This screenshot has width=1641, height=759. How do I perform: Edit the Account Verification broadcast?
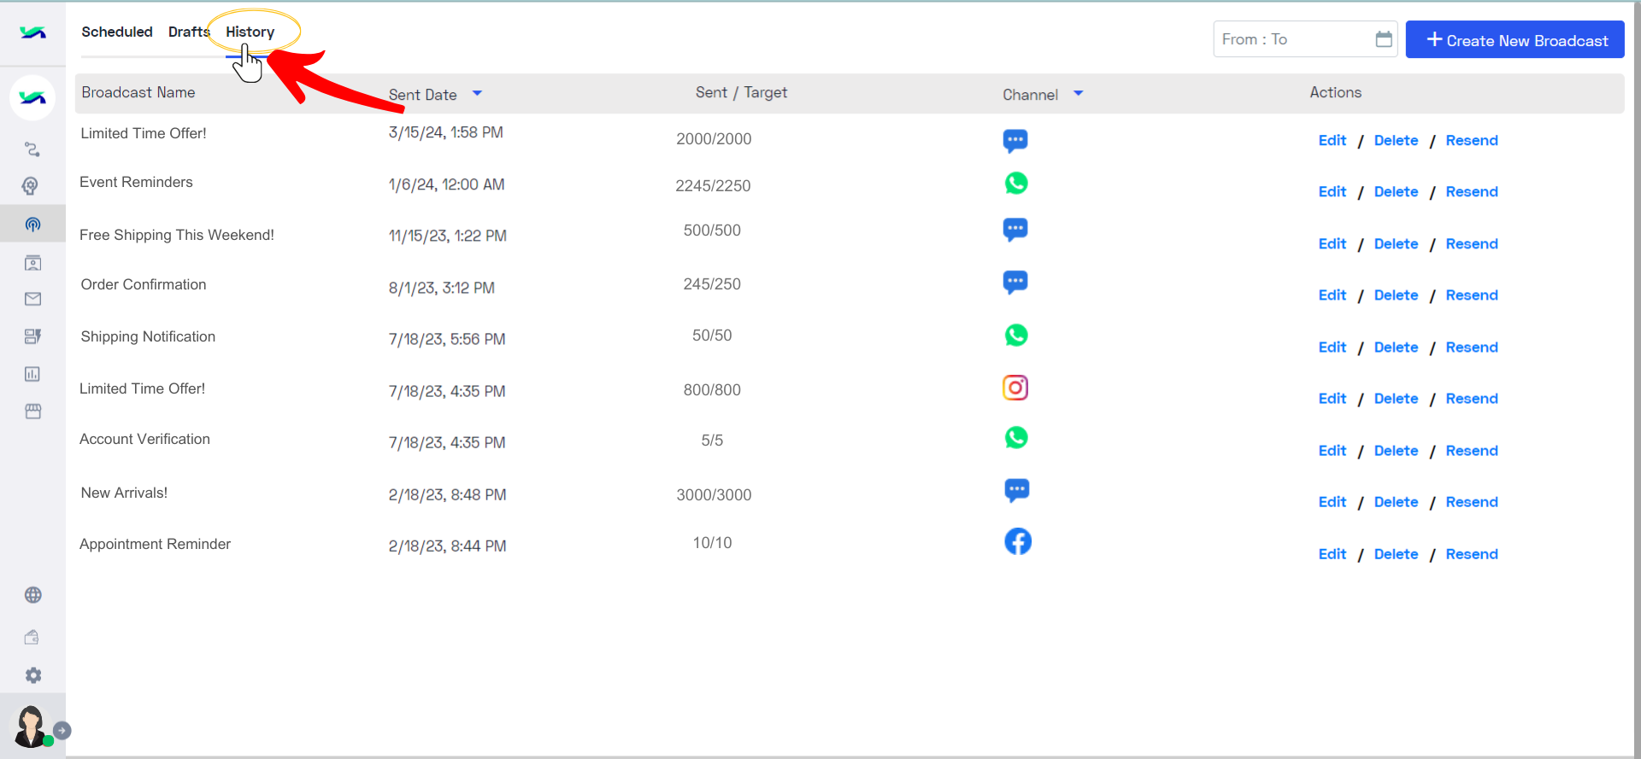point(1332,450)
